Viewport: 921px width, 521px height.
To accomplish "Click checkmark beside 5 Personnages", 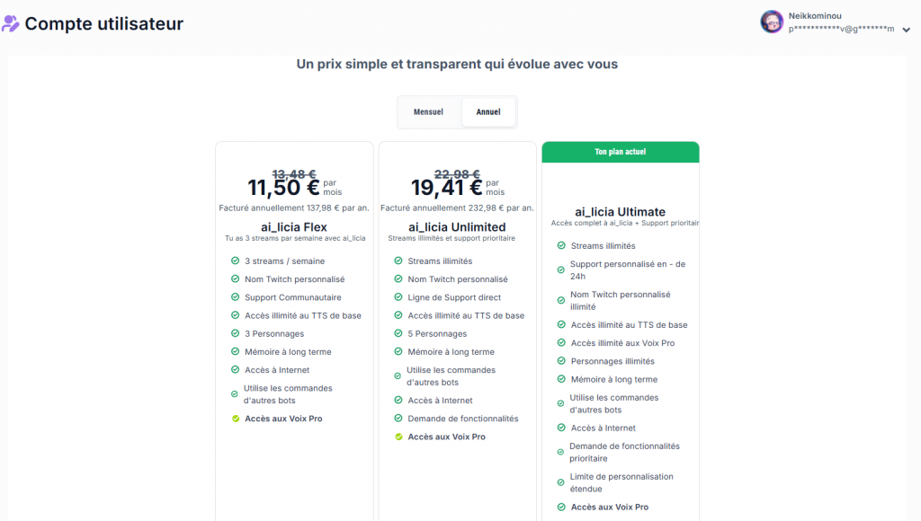I will click(398, 334).
